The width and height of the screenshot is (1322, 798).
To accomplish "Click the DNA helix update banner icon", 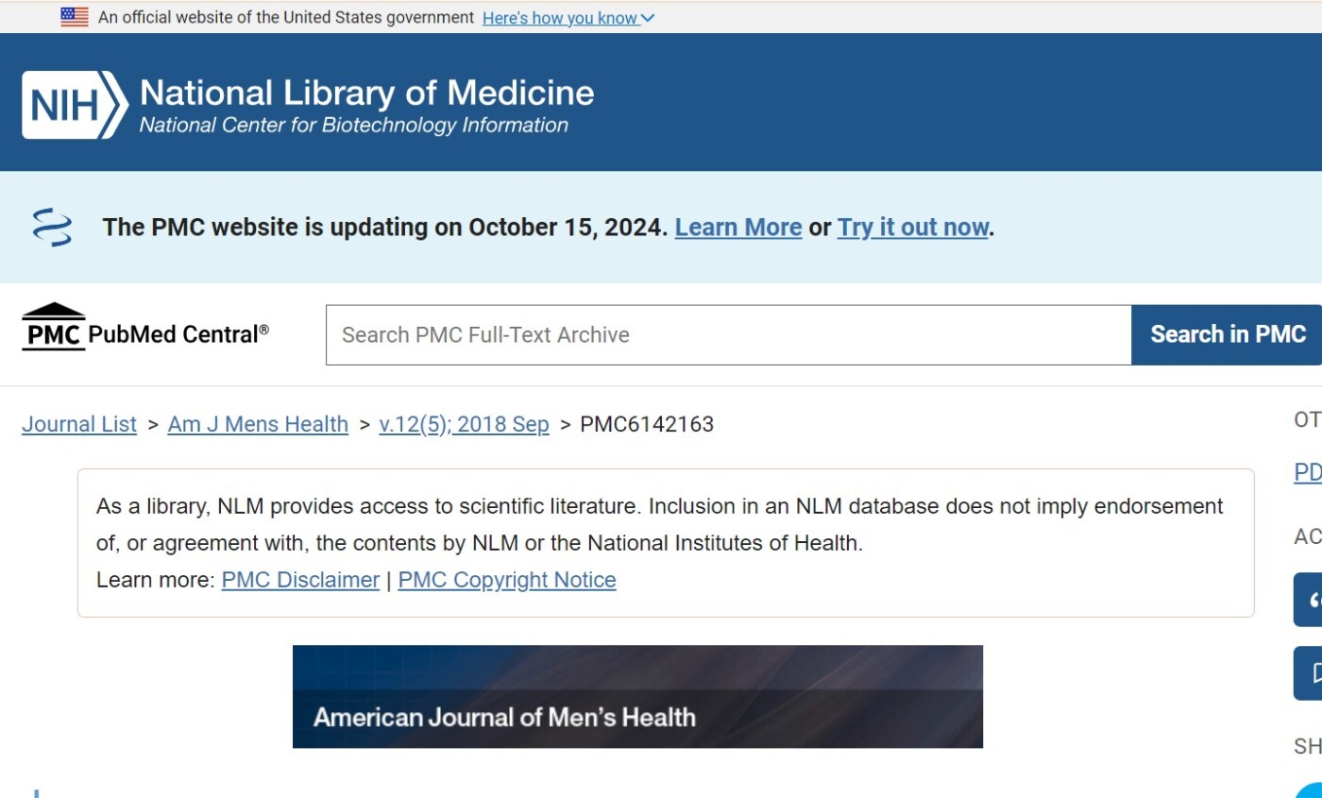I will click(52, 228).
